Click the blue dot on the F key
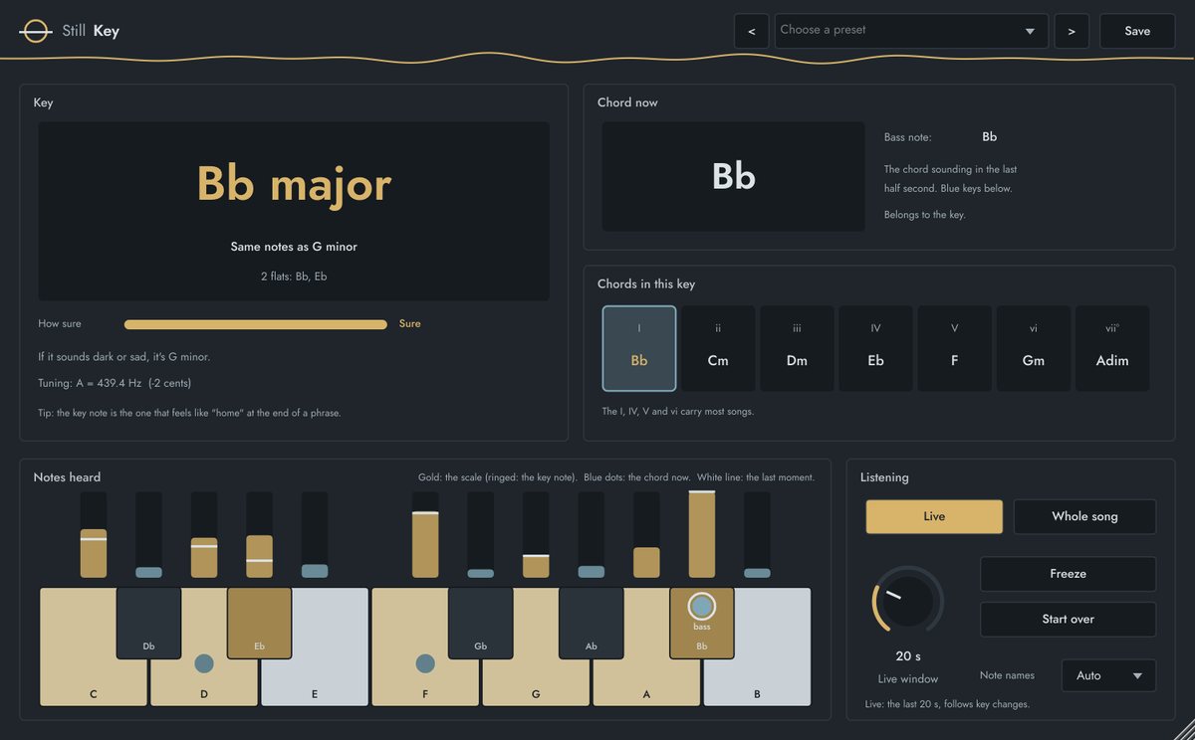The width and height of the screenshot is (1195, 740). coord(425,663)
